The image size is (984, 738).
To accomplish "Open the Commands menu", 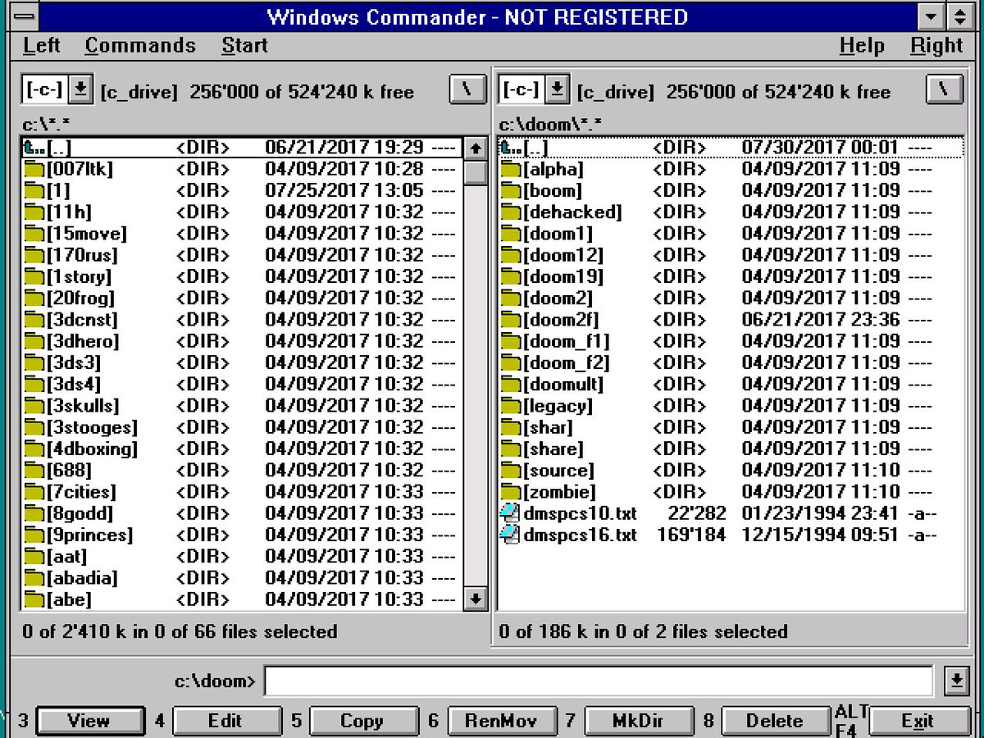I will pyautogui.click(x=139, y=45).
